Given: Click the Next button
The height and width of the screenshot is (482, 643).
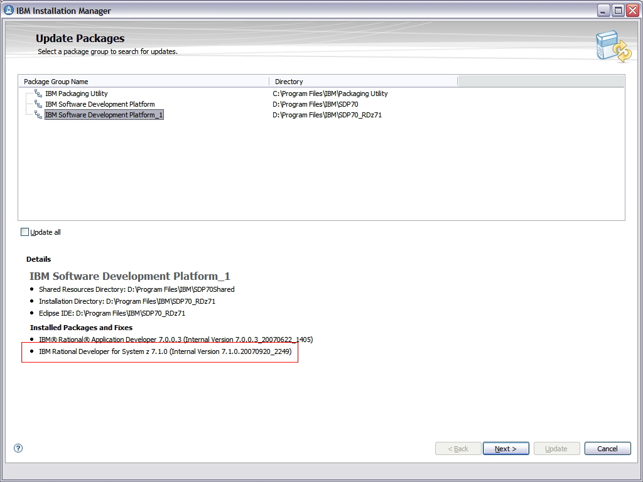Looking at the screenshot, I should [x=505, y=448].
